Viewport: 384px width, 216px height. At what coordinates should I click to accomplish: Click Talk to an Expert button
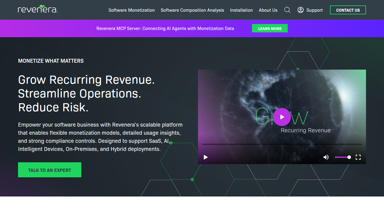click(x=49, y=170)
